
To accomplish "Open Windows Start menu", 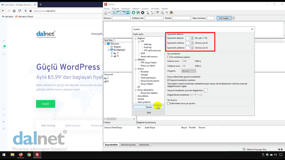I will (x=4, y=155).
